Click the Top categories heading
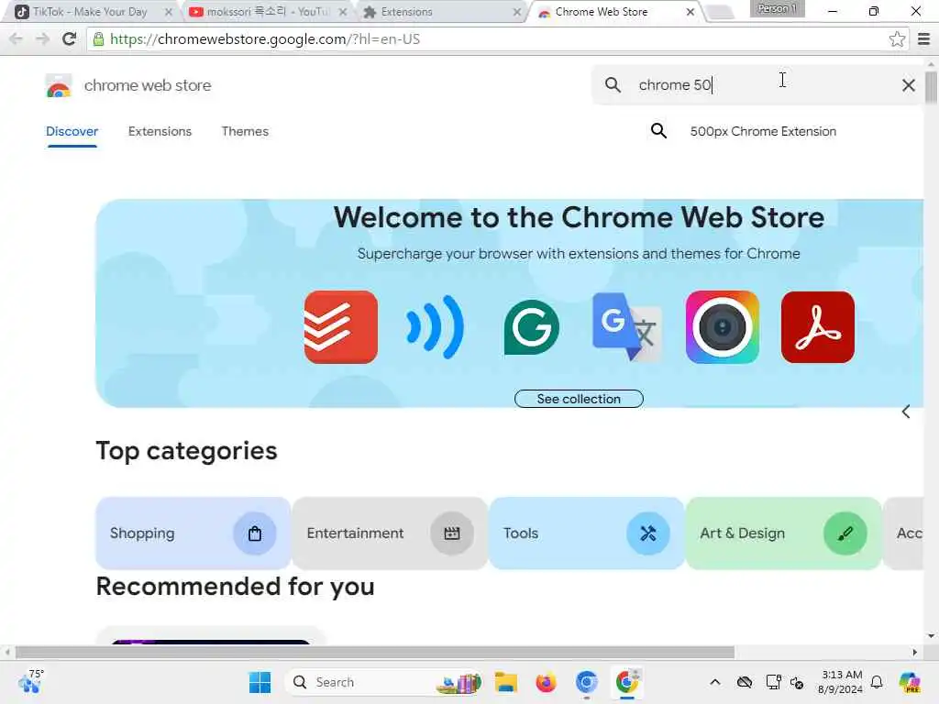This screenshot has height=704, width=939. [x=186, y=451]
